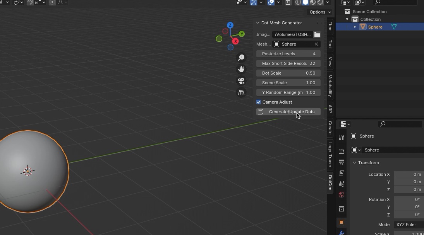Open Object properties orange square tab
424x235 pixels.
click(x=342, y=223)
